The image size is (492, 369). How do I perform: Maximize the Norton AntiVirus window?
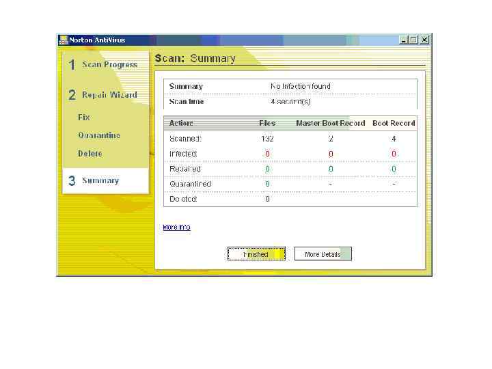point(413,40)
